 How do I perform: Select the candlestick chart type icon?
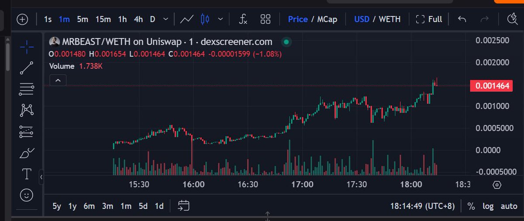(x=205, y=19)
